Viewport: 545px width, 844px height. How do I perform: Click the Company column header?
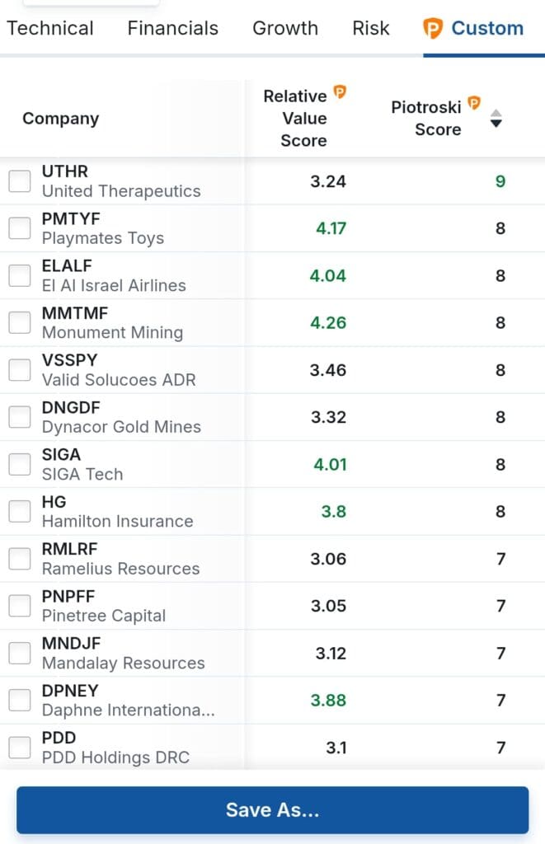[x=60, y=119]
